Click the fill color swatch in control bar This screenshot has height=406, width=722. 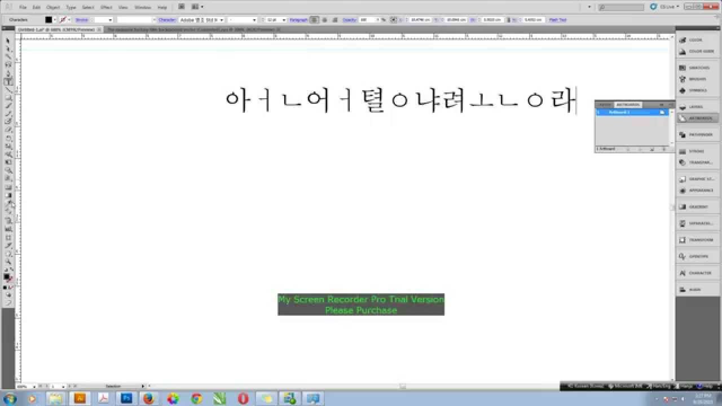click(49, 20)
